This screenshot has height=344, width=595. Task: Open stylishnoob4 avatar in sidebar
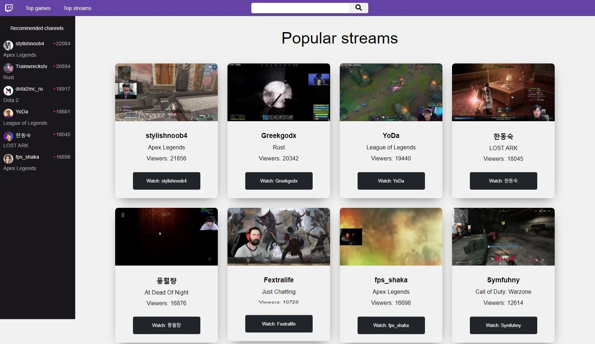8,45
